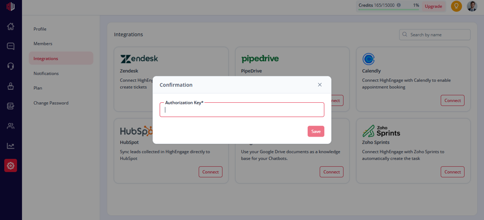This screenshot has width=484, height=220.
Task: Open the headset support sidebar icon
Action: point(10,66)
